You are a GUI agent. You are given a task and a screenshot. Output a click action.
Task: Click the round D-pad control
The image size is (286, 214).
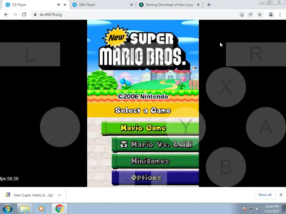tap(60, 127)
